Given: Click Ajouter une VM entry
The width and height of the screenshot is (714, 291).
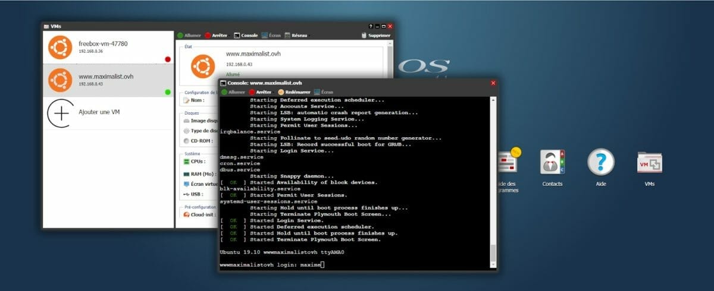Looking at the screenshot, I should [100, 112].
